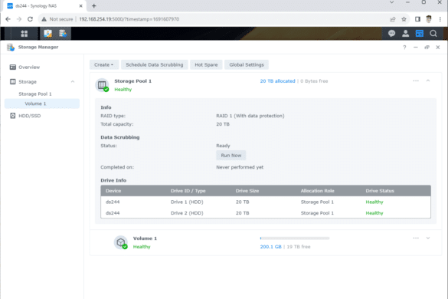Select the Drive 2 (HDD) cell

point(187,213)
